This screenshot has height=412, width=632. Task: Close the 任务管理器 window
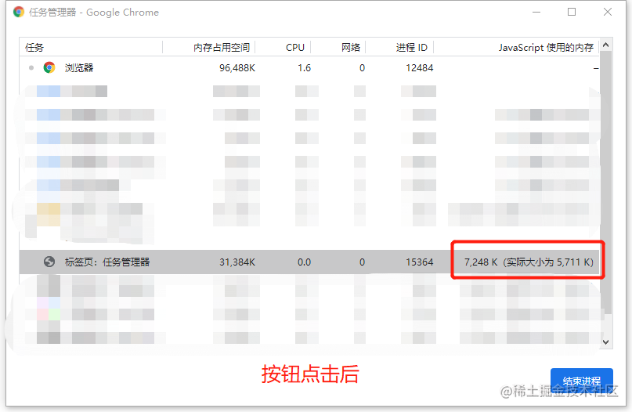[x=608, y=12]
